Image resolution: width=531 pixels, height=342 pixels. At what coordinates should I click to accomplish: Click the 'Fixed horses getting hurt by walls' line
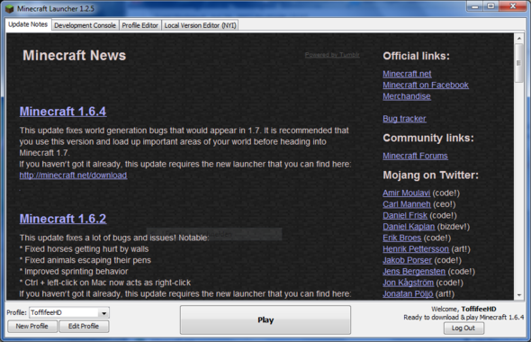(x=84, y=249)
